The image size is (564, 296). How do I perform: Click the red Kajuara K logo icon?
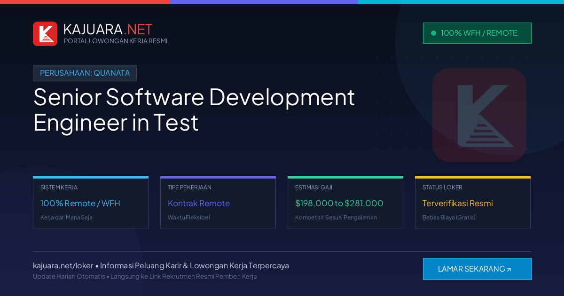pyautogui.click(x=45, y=34)
